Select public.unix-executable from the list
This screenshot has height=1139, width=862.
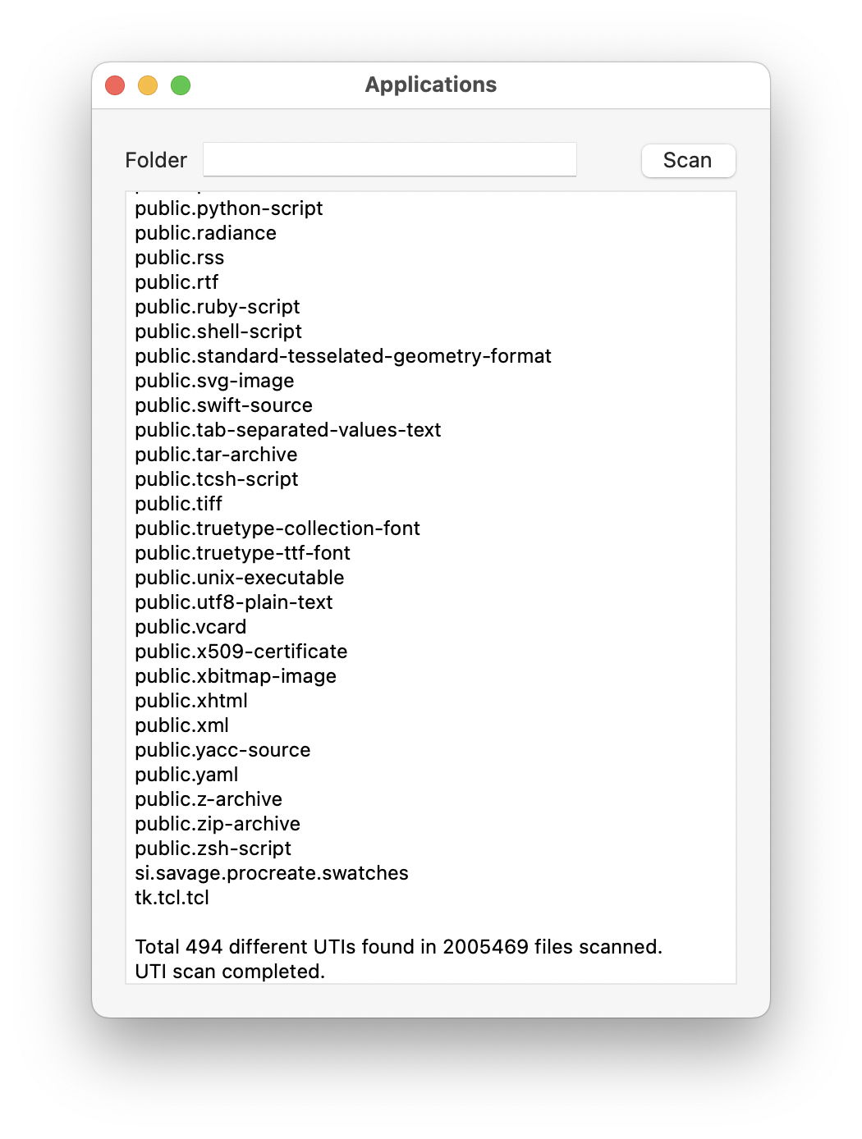pyautogui.click(x=239, y=578)
